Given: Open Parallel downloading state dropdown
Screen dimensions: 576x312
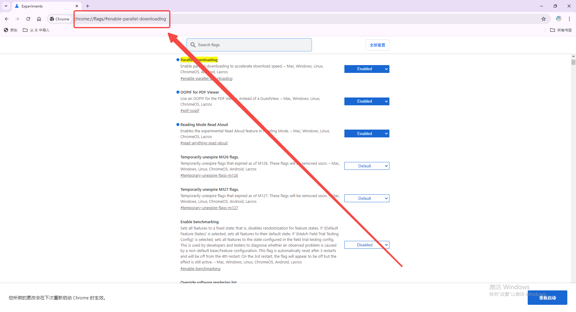Looking at the screenshot, I should coord(367,69).
